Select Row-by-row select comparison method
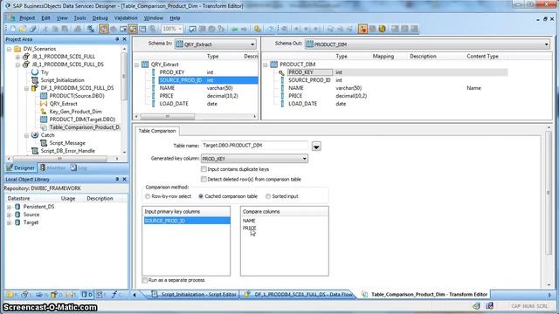 coord(148,196)
